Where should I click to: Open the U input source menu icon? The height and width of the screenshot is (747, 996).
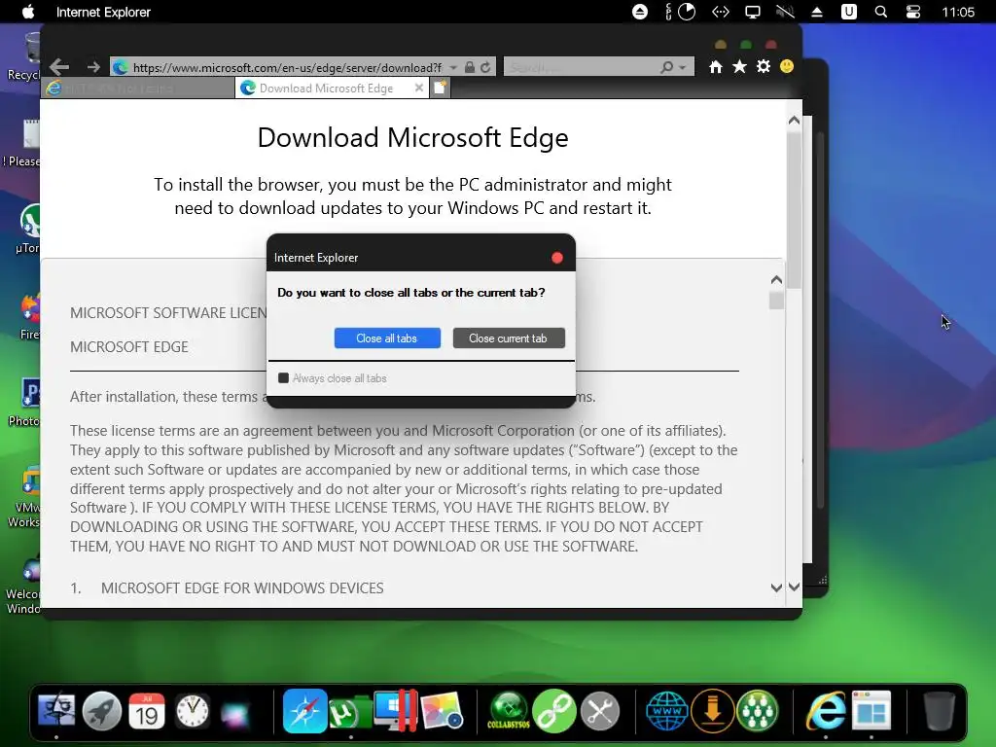[x=848, y=12]
